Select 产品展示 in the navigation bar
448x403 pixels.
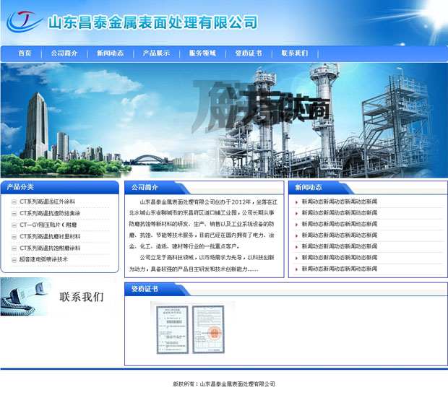[x=156, y=53]
